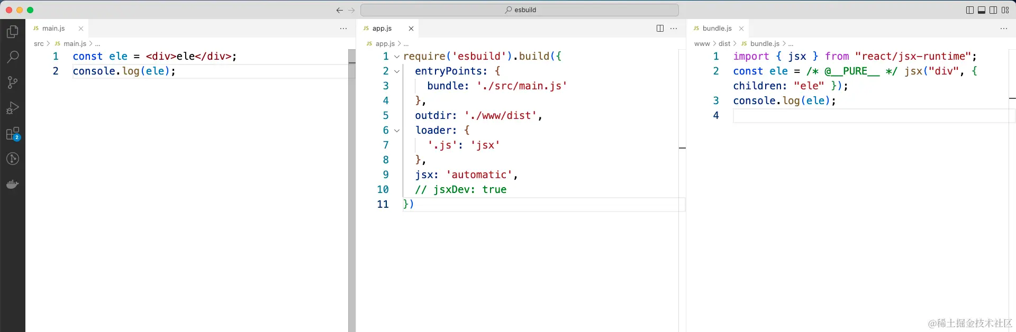This screenshot has width=1016, height=332.
Task: Click the src breadcrumb in main.js editor
Action: click(x=39, y=44)
